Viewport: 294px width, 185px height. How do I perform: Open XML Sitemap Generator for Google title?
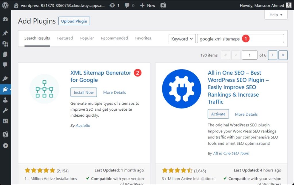tap(101, 76)
